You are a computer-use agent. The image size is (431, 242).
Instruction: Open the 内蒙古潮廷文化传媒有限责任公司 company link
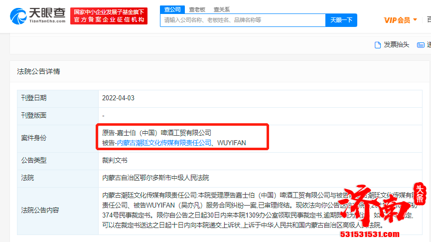[x=164, y=143]
